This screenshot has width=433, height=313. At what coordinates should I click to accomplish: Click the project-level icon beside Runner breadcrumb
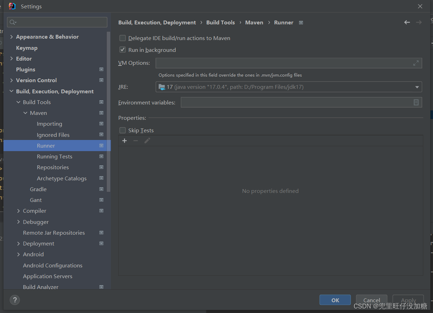tap(301, 23)
